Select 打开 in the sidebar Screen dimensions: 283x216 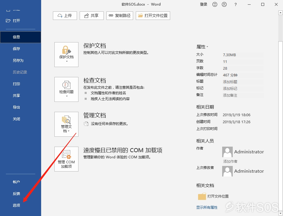(21, 21)
